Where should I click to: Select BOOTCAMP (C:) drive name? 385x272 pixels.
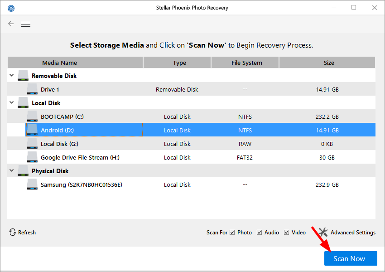[x=62, y=117]
